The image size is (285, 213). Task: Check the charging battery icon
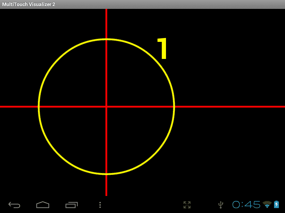pyautogui.click(x=276, y=204)
